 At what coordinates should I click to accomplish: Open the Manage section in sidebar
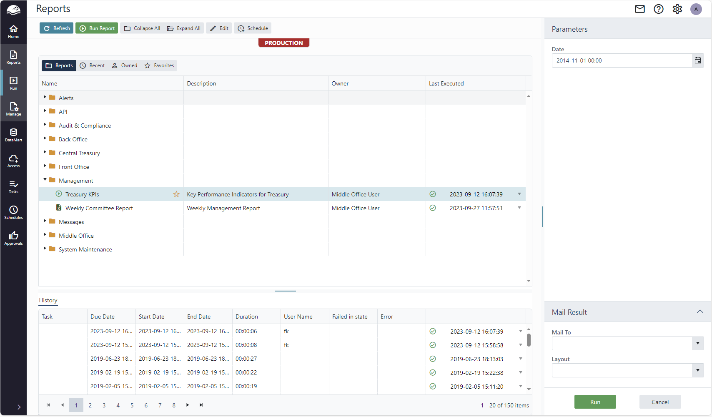coord(13,109)
